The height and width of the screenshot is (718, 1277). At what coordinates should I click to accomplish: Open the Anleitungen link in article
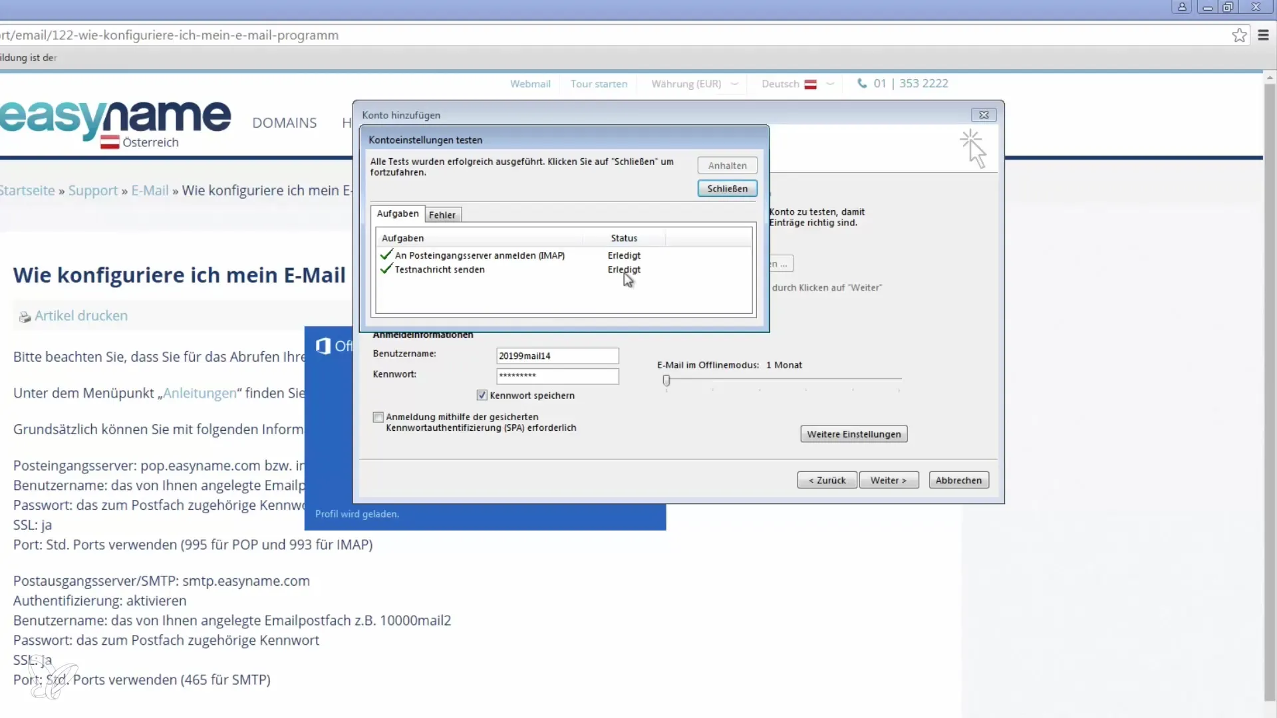pyautogui.click(x=200, y=394)
